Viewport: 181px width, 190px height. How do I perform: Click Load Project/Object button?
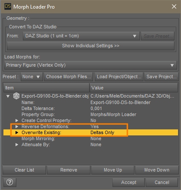click(119, 77)
